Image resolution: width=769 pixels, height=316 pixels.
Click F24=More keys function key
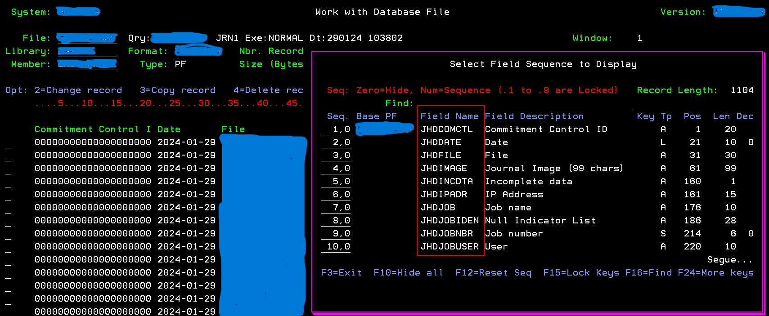(x=716, y=273)
